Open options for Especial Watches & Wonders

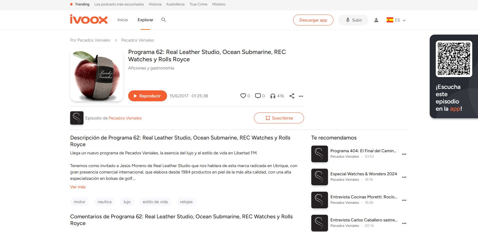(x=404, y=177)
